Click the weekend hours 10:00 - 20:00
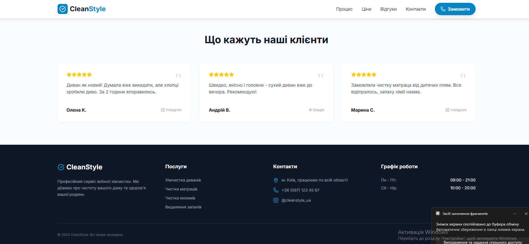Viewport: 529px width, 244px height. 463,188
